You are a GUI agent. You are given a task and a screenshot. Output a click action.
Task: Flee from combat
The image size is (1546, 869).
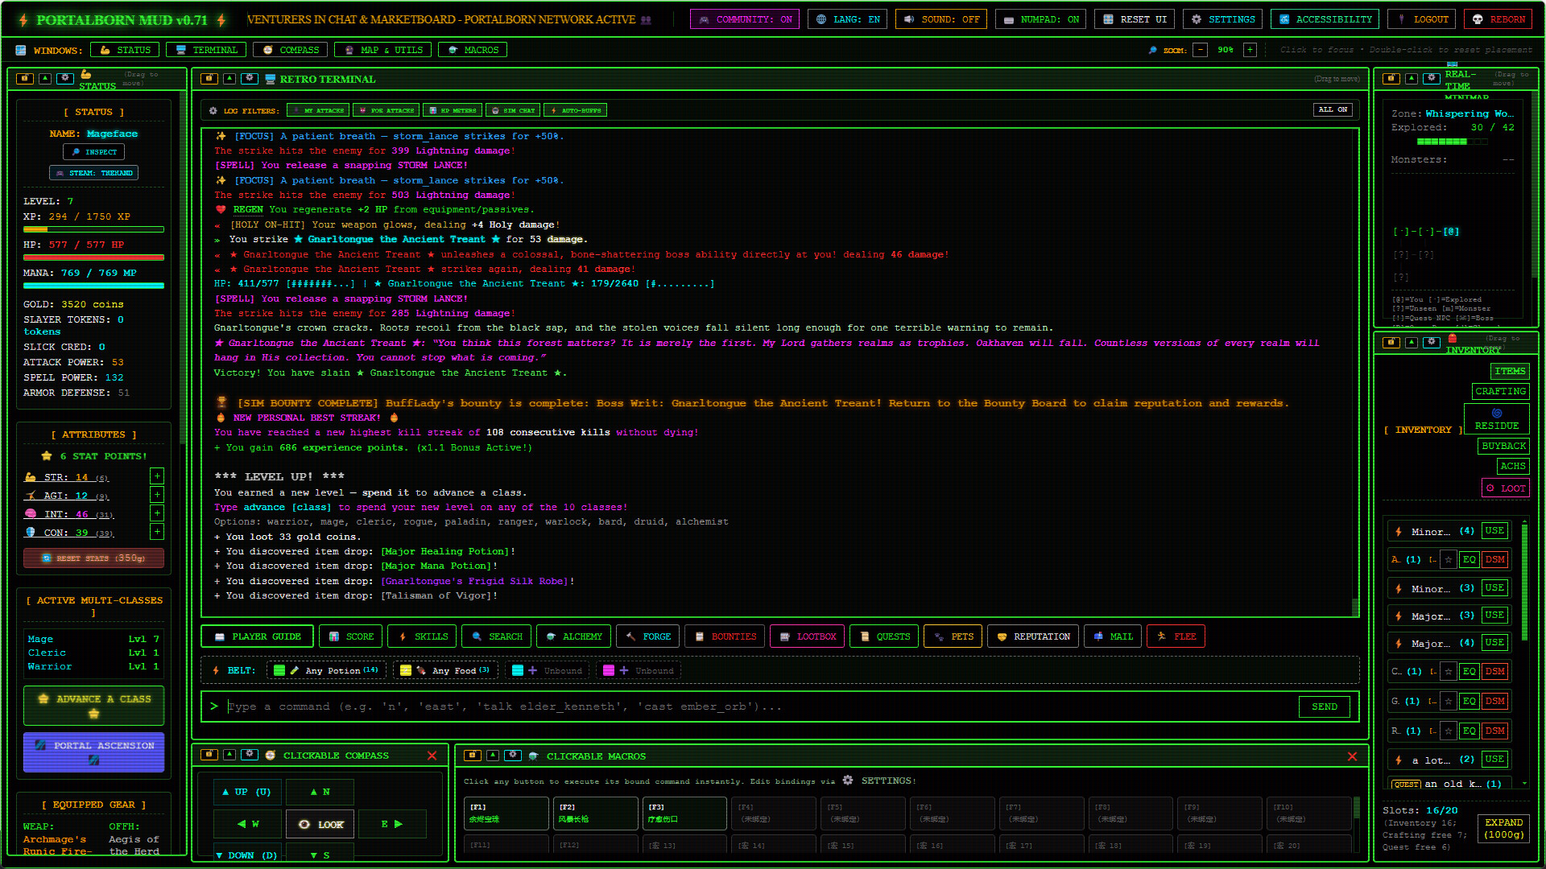[x=1176, y=636]
